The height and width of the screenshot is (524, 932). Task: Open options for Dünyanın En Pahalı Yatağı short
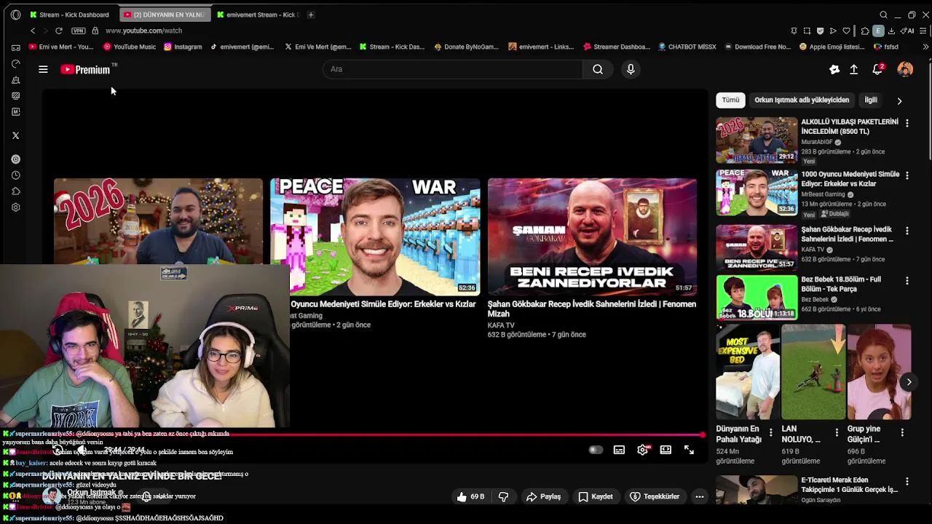pyautogui.click(x=771, y=433)
